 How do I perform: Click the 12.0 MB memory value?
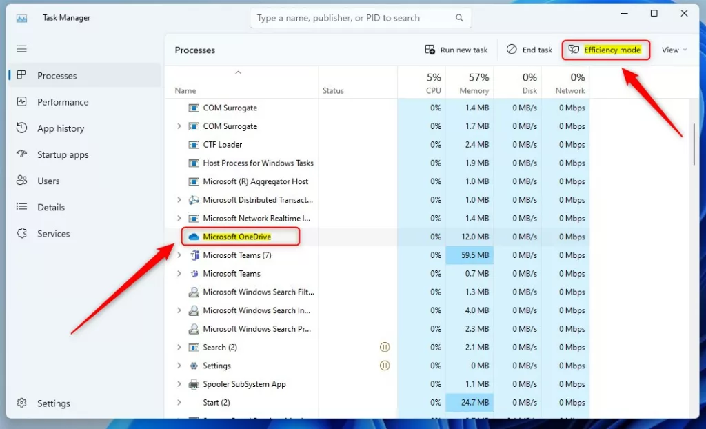pos(474,237)
